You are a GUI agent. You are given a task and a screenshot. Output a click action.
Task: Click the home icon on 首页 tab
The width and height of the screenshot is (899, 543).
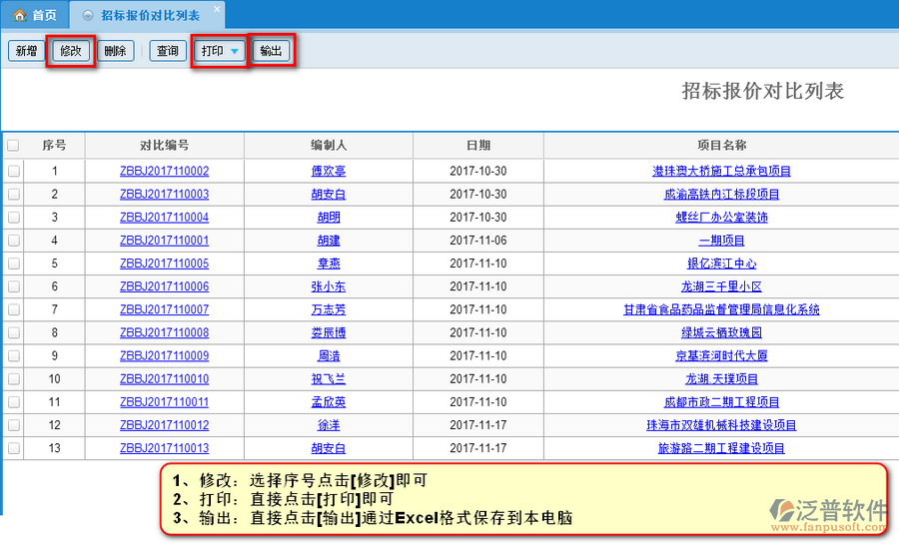19,16
